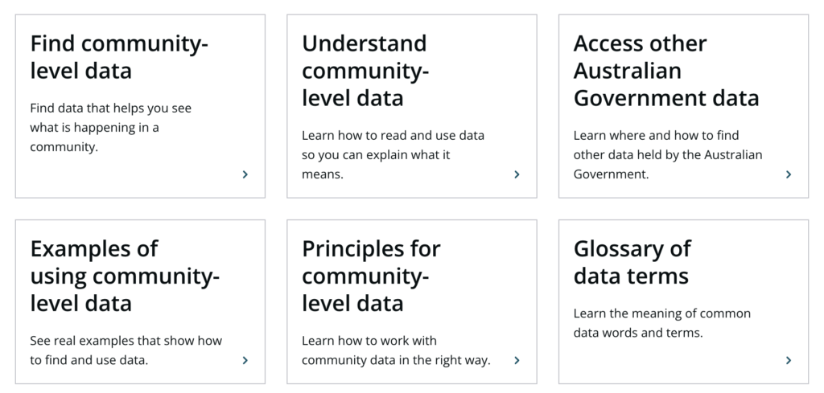824x393 pixels.
Task: Click the description 'Learn how to read and use data'
Action: coord(393,135)
